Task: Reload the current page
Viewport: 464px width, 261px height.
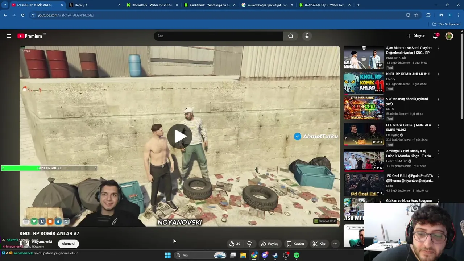Action: coord(22,15)
